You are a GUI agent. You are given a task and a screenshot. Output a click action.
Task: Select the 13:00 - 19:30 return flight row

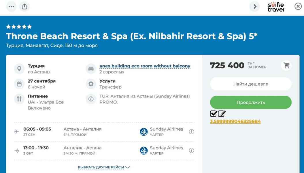[104, 151]
